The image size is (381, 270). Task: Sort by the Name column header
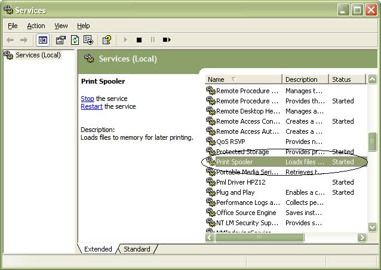[243, 79]
